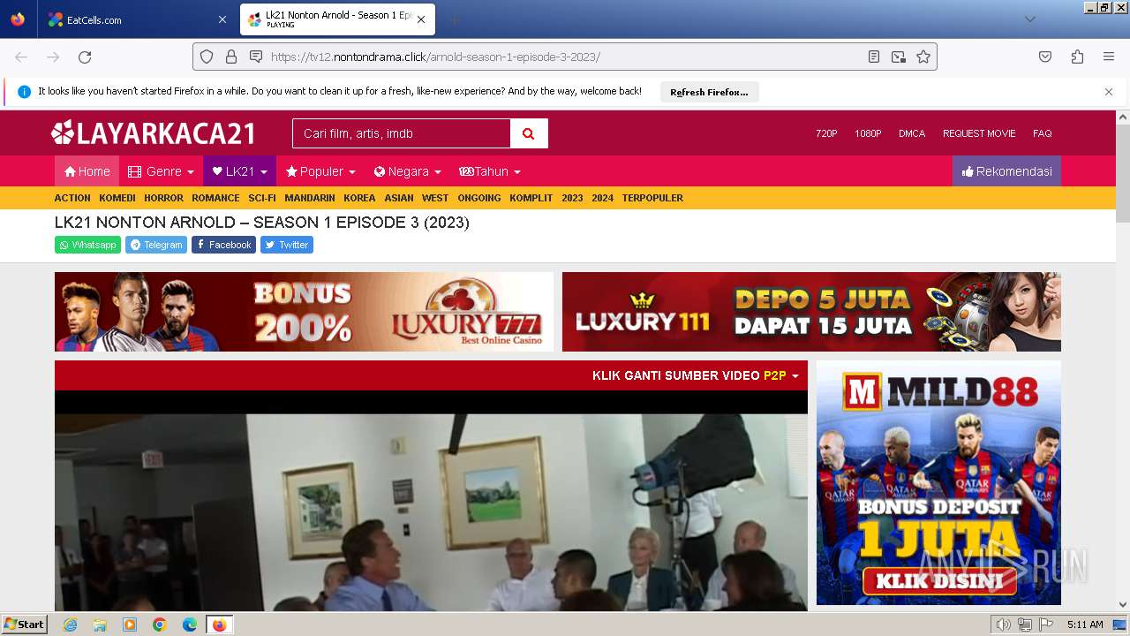Open the Windows Start menu
Screen dimensions: 1130x636
25,625
